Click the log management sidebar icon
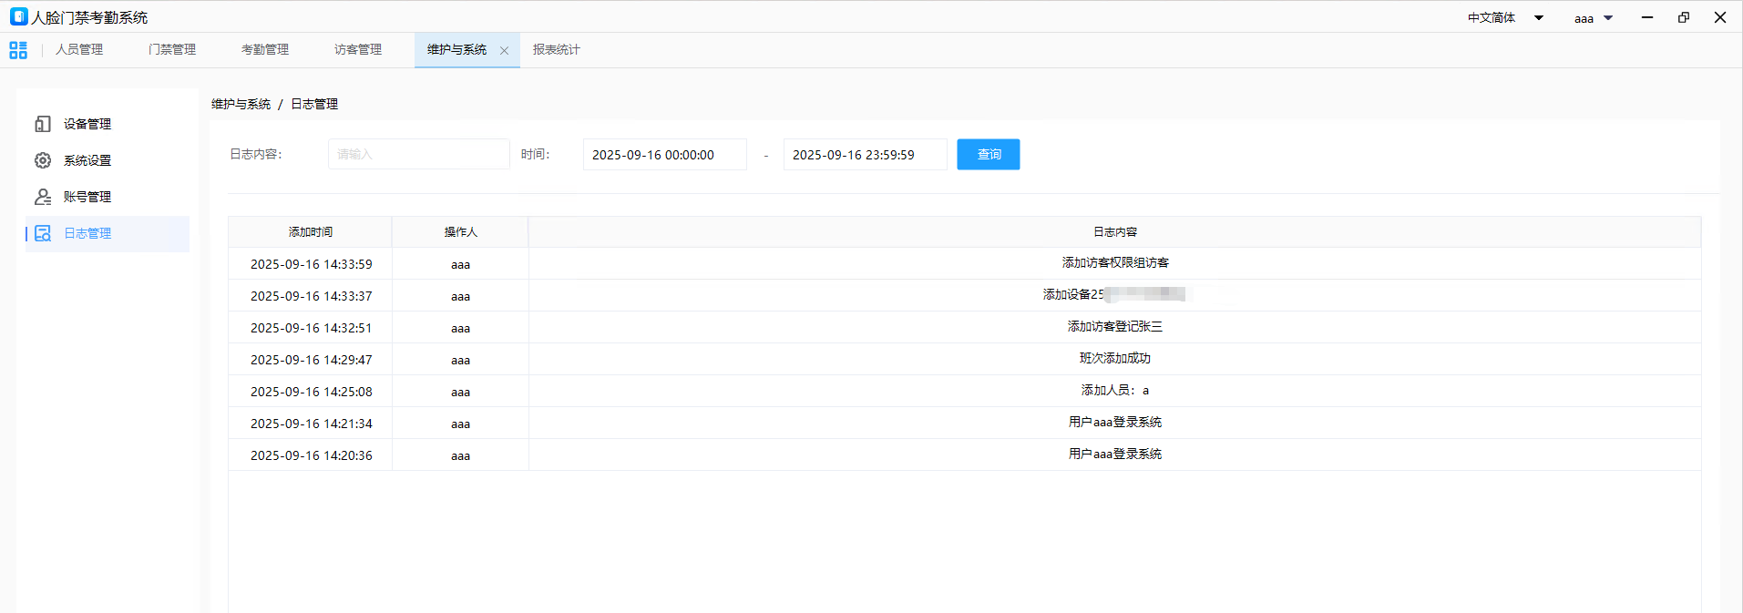 (x=43, y=233)
